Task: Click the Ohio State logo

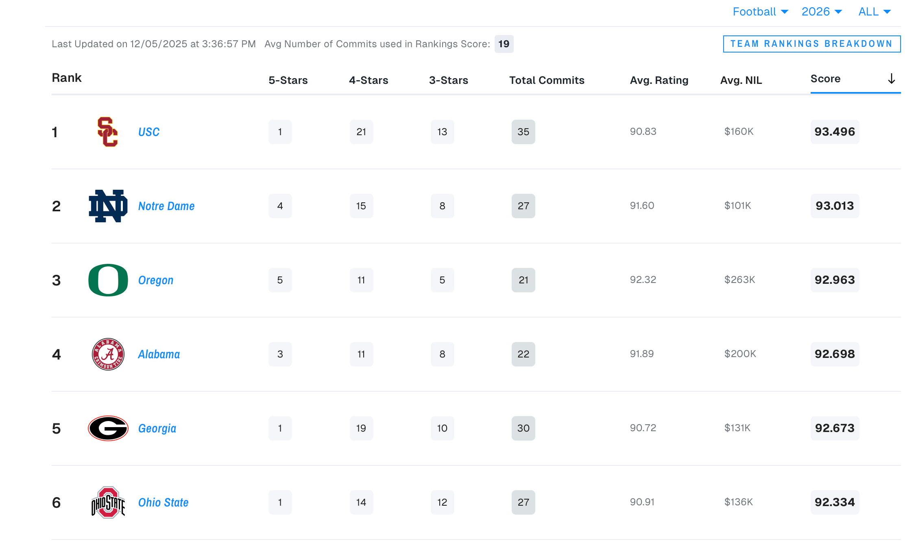Action: (108, 502)
